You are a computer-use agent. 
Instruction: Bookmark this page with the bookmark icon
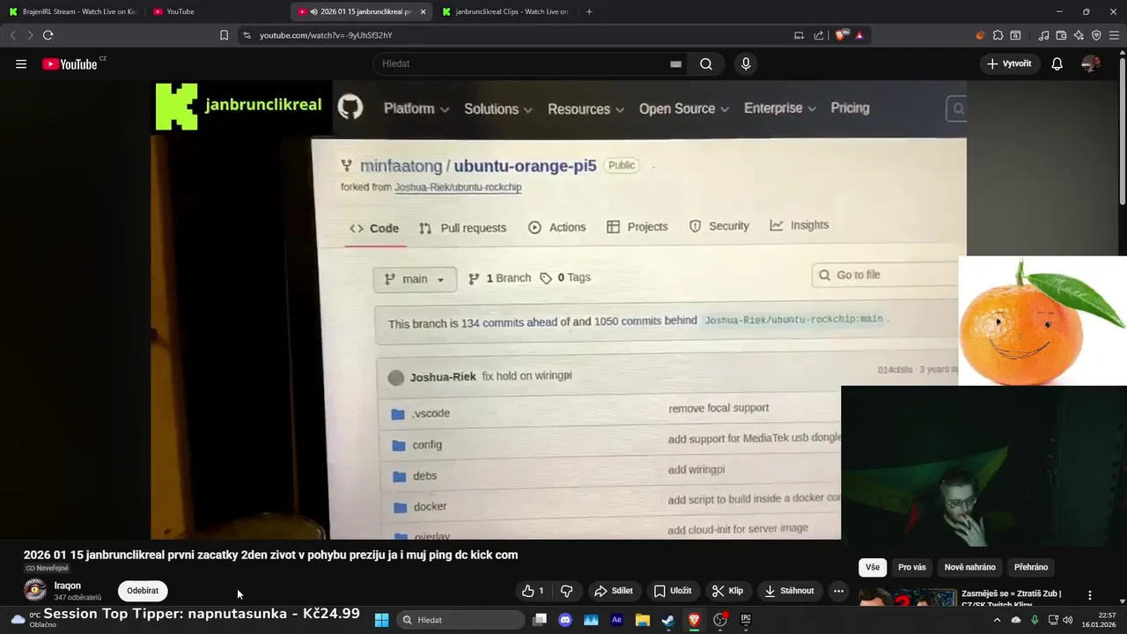point(224,35)
